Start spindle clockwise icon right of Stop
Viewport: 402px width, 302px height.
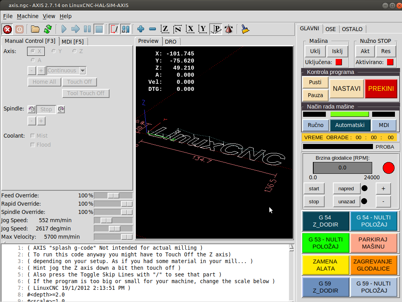61,109
